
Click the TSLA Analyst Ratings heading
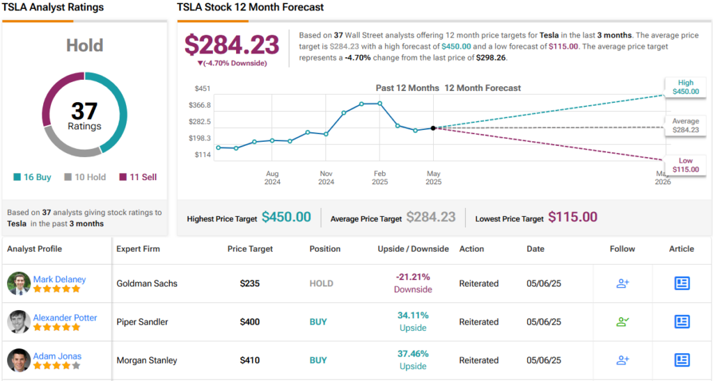(x=53, y=7)
